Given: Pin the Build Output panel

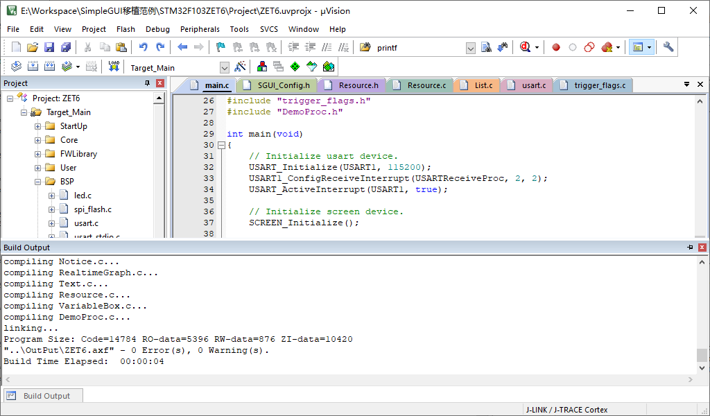Looking at the screenshot, I should click(690, 248).
